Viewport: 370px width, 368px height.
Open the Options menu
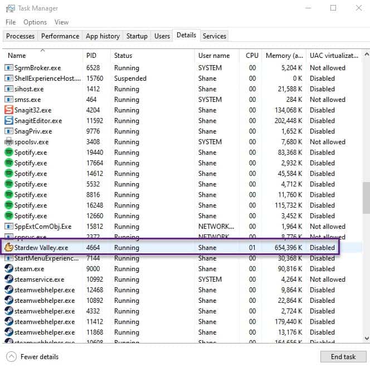pyautogui.click(x=35, y=22)
